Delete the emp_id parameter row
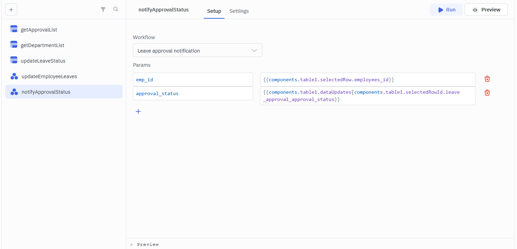 coord(487,79)
